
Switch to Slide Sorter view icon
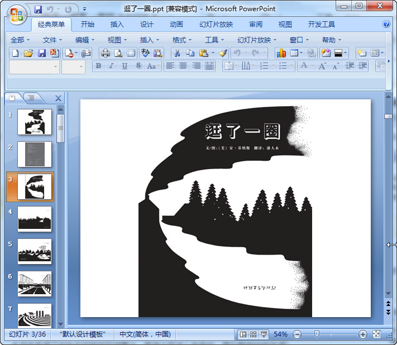coord(253,334)
